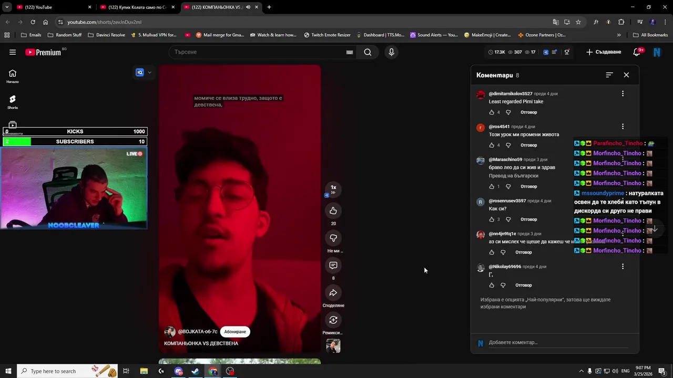Reload the page
Screen dimensions: 673x378
click(33, 22)
